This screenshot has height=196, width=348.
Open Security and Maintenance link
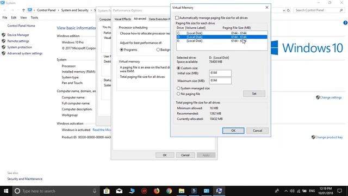(25, 179)
